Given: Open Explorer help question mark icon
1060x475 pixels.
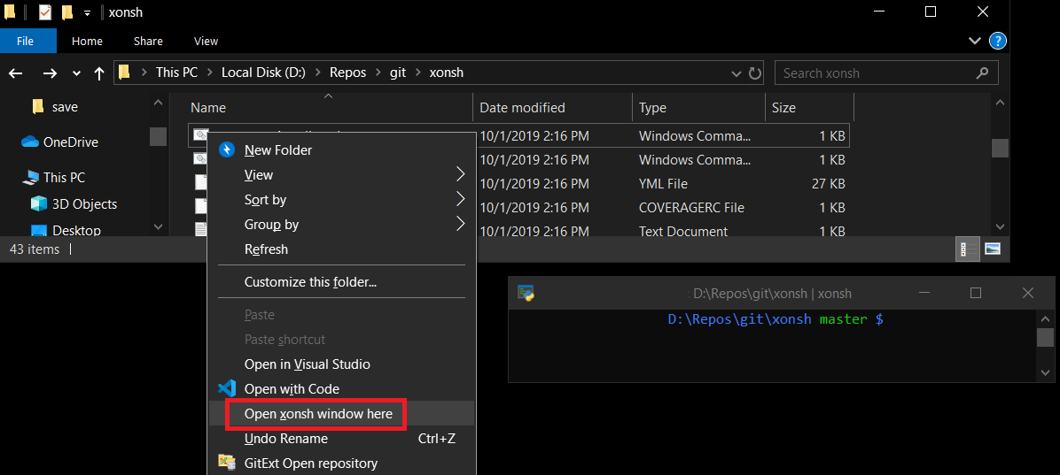Looking at the screenshot, I should click(997, 41).
